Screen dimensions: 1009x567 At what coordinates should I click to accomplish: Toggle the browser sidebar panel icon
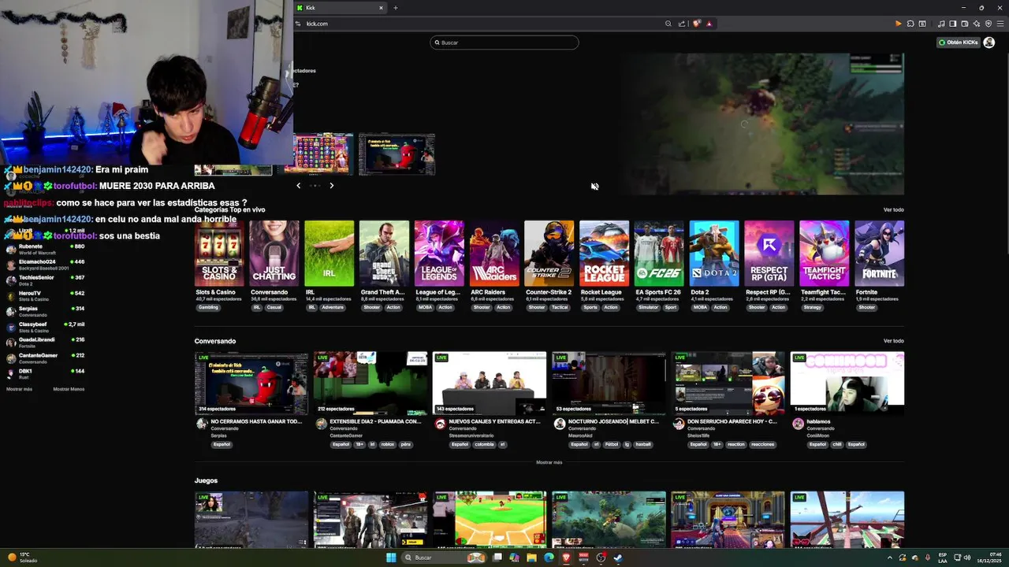[x=953, y=24]
